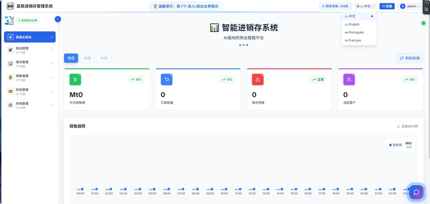Switch to the 本周 tab
430x204 pixels.
pyautogui.click(x=87, y=58)
